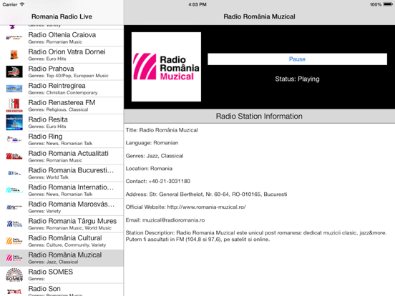Tap the Radio Station Information header

point(259,117)
